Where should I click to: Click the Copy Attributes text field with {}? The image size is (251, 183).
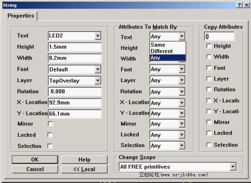point(219,37)
